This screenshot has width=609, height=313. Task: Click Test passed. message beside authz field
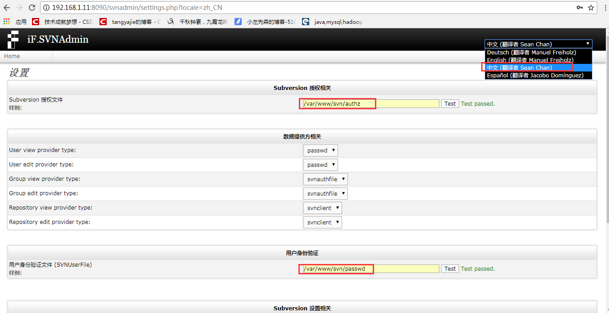[x=478, y=103]
